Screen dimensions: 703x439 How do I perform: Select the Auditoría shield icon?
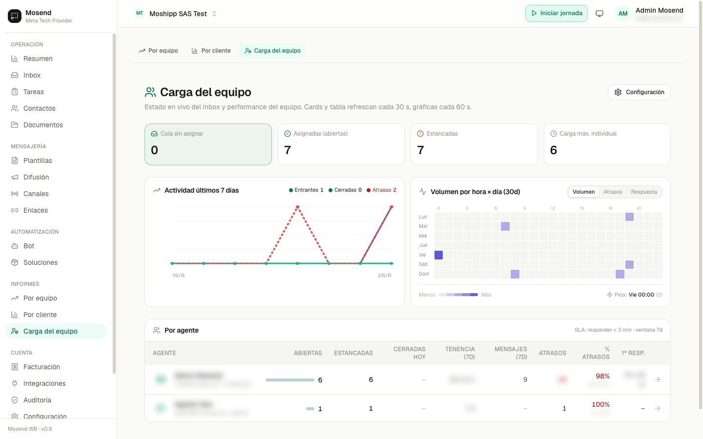coord(15,400)
